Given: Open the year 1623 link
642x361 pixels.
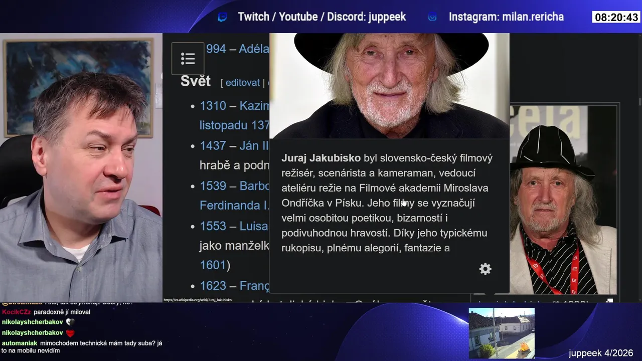Looking at the screenshot, I should click(213, 286).
